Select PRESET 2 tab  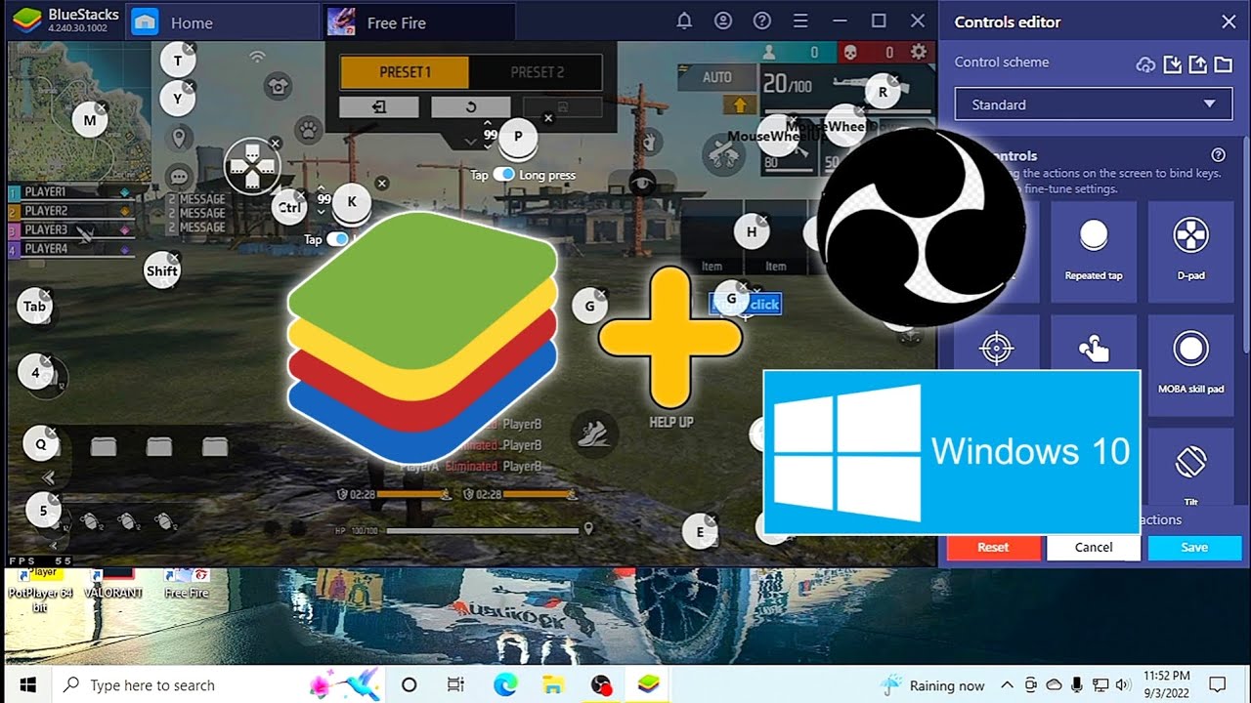(537, 72)
